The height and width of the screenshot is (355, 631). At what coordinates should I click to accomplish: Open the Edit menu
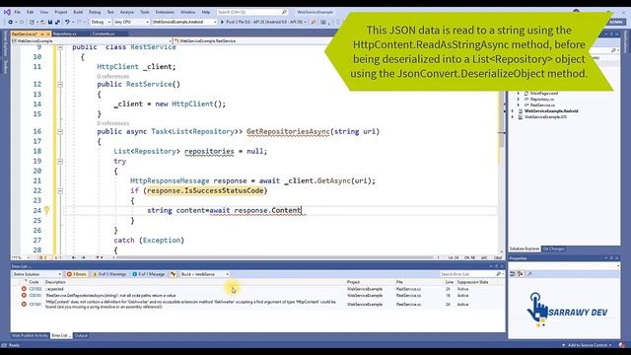31,12
